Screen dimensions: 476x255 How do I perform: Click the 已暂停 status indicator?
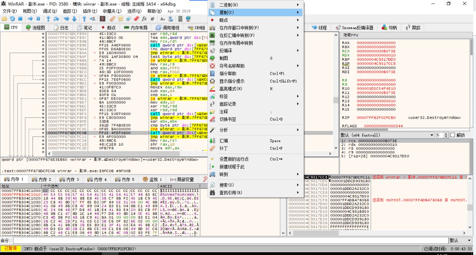[x=10, y=249]
